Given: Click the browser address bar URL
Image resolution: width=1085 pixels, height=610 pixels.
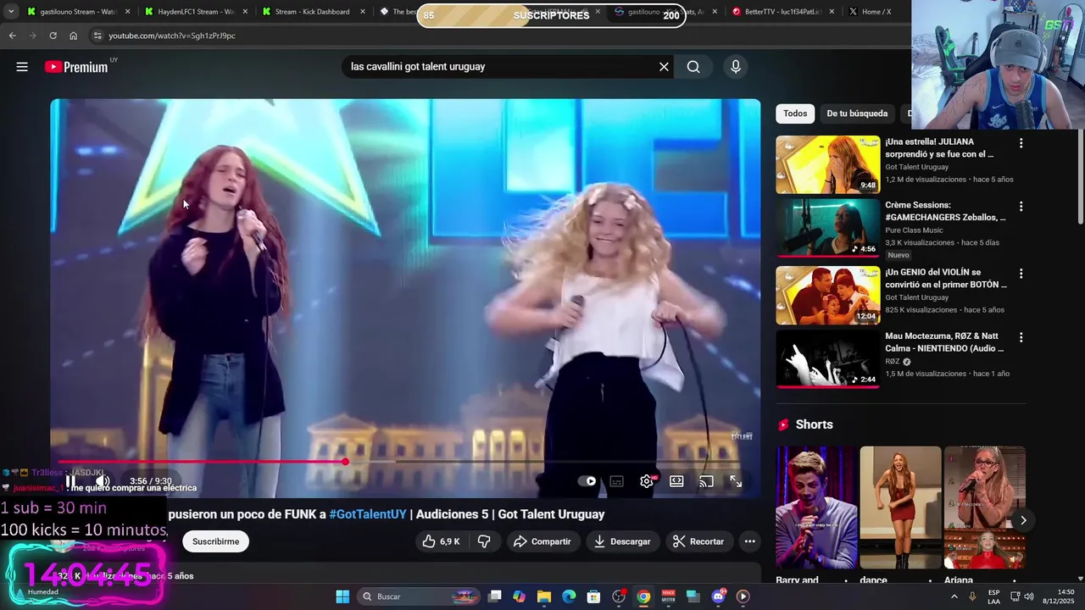Looking at the screenshot, I should [x=172, y=36].
